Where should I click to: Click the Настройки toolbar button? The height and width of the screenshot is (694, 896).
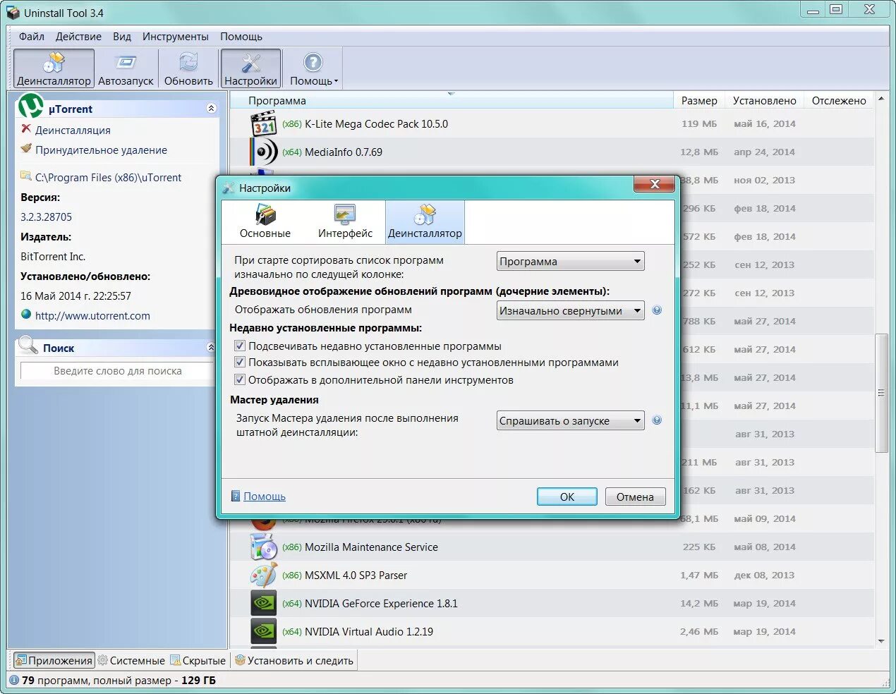(250, 68)
